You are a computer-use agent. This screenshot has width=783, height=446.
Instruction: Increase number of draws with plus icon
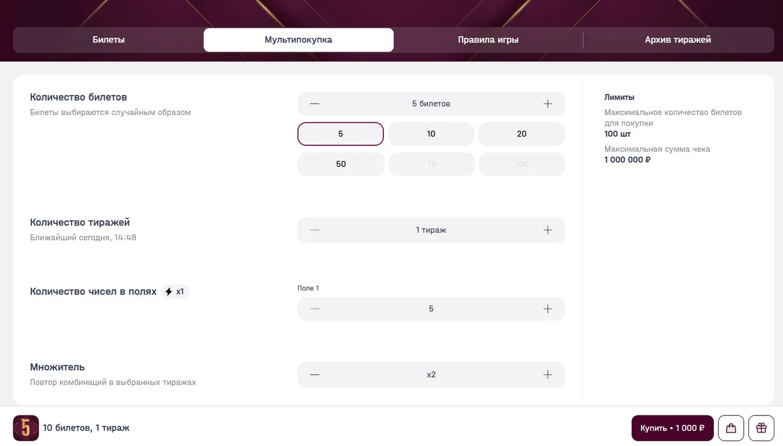click(x=548, y=230)
